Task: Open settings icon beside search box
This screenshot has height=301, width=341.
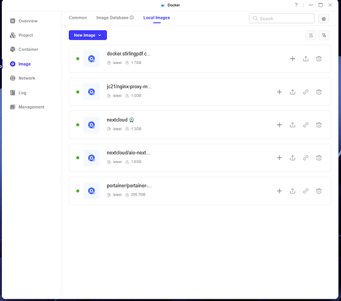Action: point(323,19)
